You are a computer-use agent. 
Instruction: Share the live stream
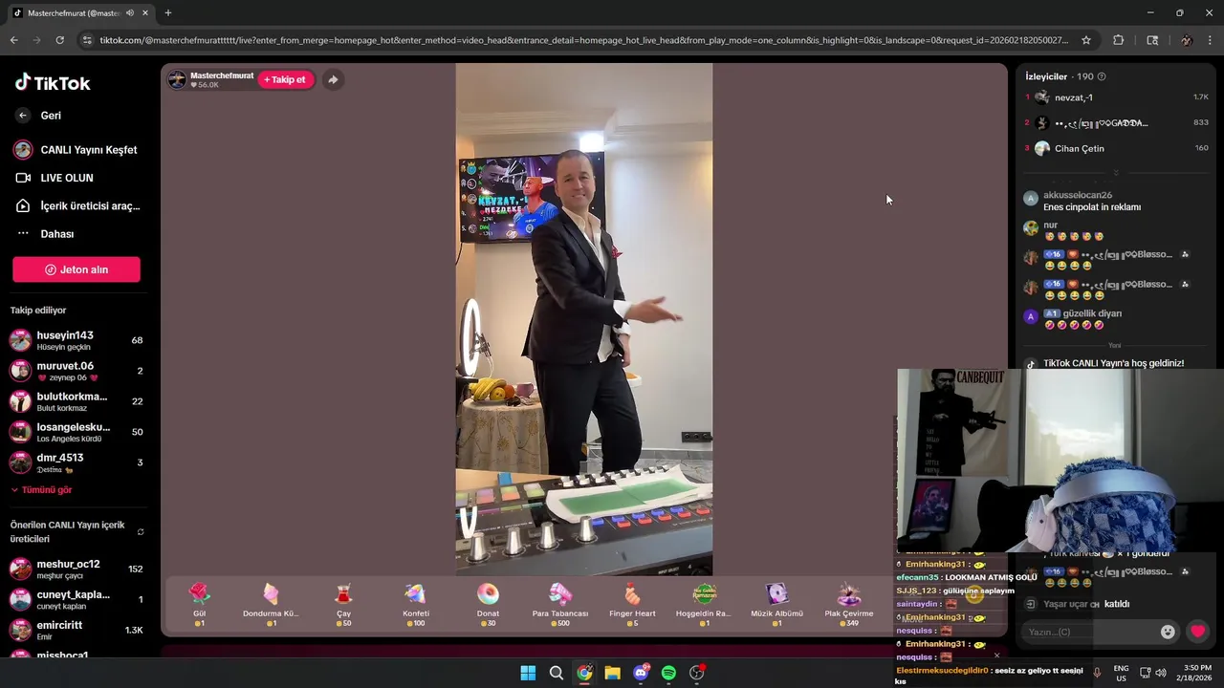click(x=332, y=79)
